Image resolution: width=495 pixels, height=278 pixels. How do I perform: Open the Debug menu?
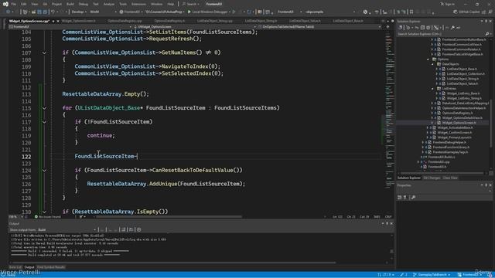pyautogui.click(x=83, y=4)
